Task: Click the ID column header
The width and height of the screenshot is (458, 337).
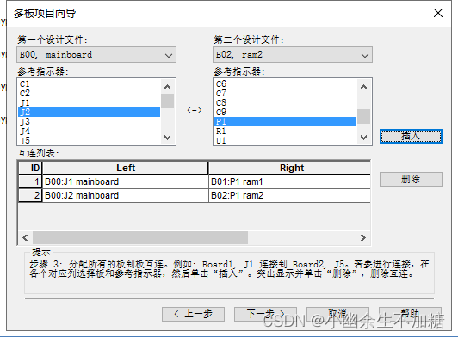Action: tap(31, 168)
